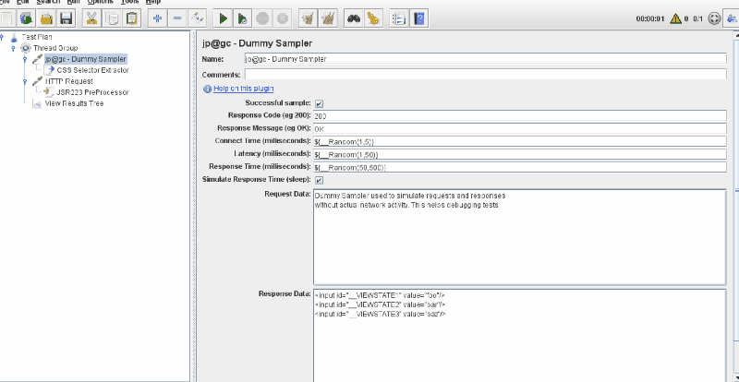Click the yellow warning triangle log icon
The height and width of the screenshot is (382, 739).
click(676, 18)
